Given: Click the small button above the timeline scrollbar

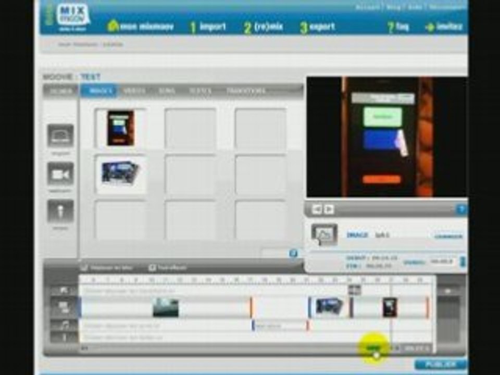Looking at the screenshot, I should [448, 291].
